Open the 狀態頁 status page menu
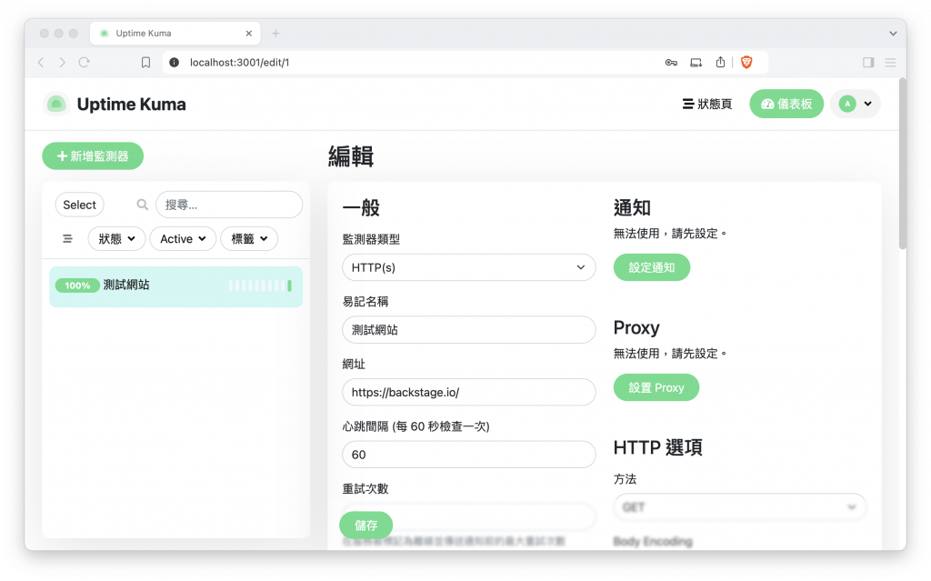931x581 pixels. coord(707,104)
